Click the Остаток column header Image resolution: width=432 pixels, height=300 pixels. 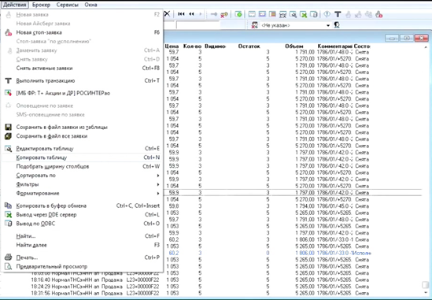249,46
